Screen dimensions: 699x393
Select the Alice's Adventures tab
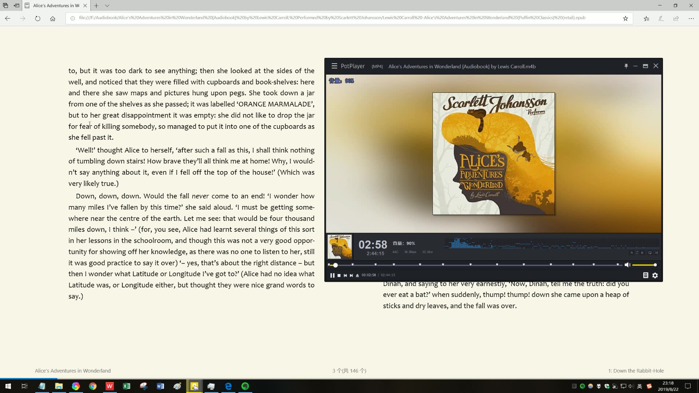[x=56, y=5]
